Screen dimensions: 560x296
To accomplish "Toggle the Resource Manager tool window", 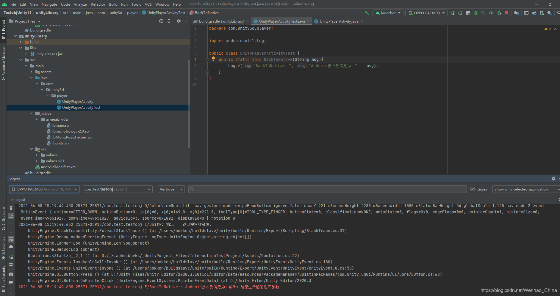I will pyautogui.click(x=3, y=63).
